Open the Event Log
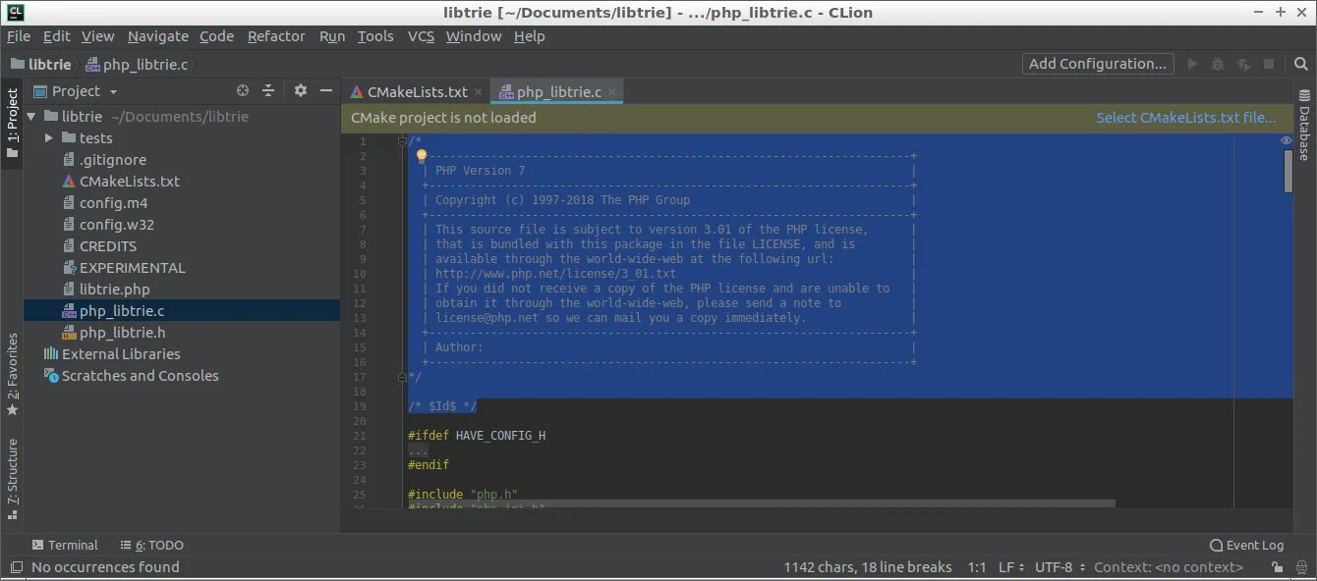This screenshot has width=1317, height=581. coord(1246,546)
